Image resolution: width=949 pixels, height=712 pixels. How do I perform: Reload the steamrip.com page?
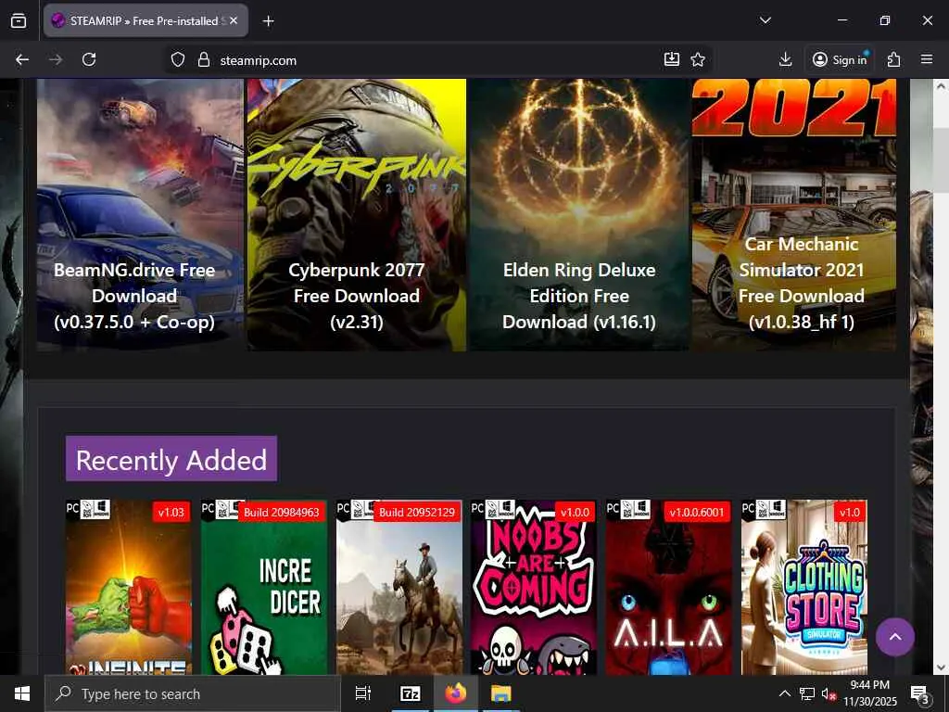[x=89, y=59]
